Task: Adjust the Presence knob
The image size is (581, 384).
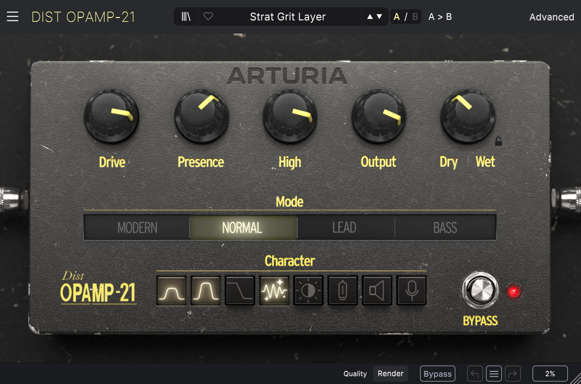Action: point(202,116)
